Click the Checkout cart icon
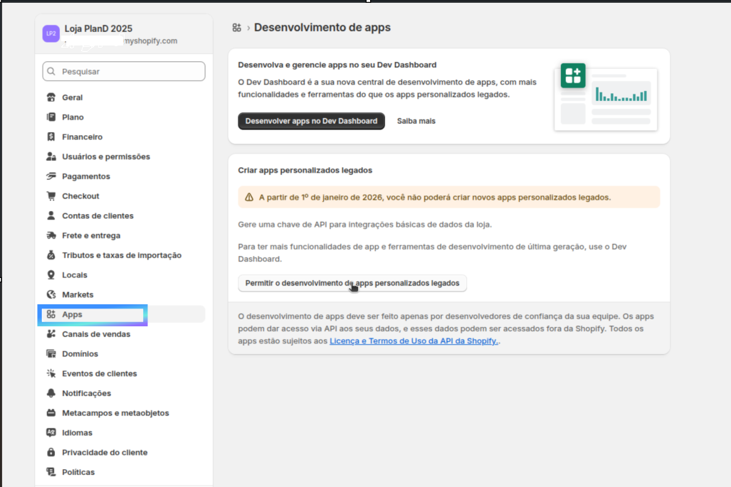Image resolution: width=731 pixels, height=487 pixels. [x=51, y=196]
